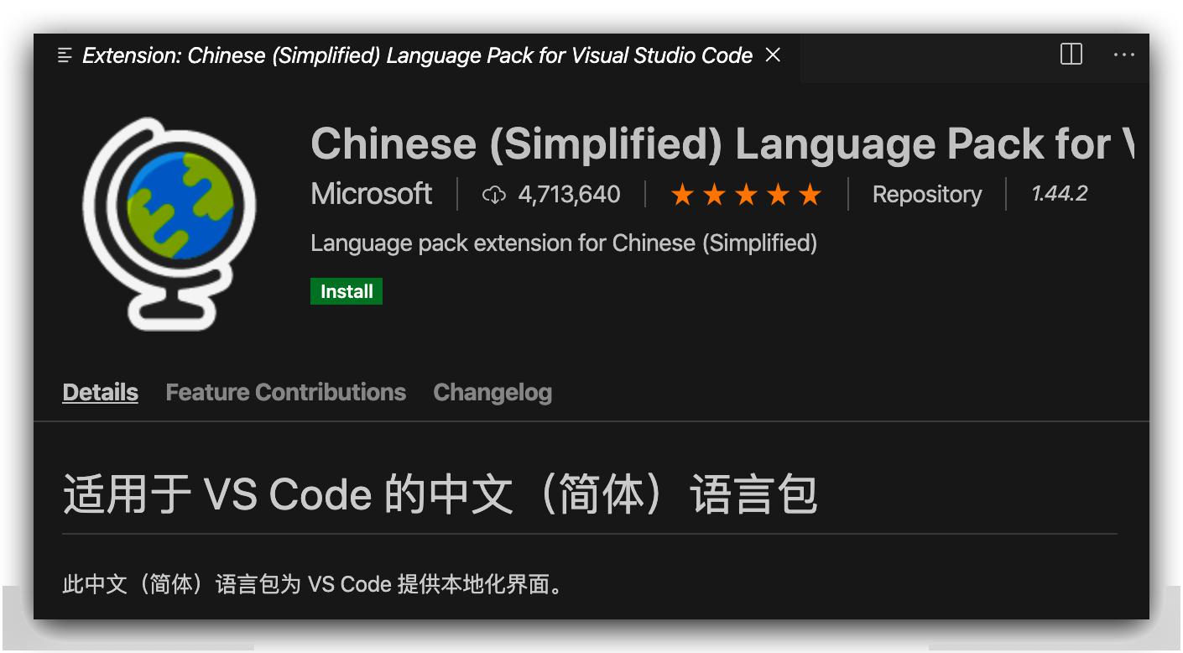
Task: Click the 4,713,640 install count
Action: 569,194
